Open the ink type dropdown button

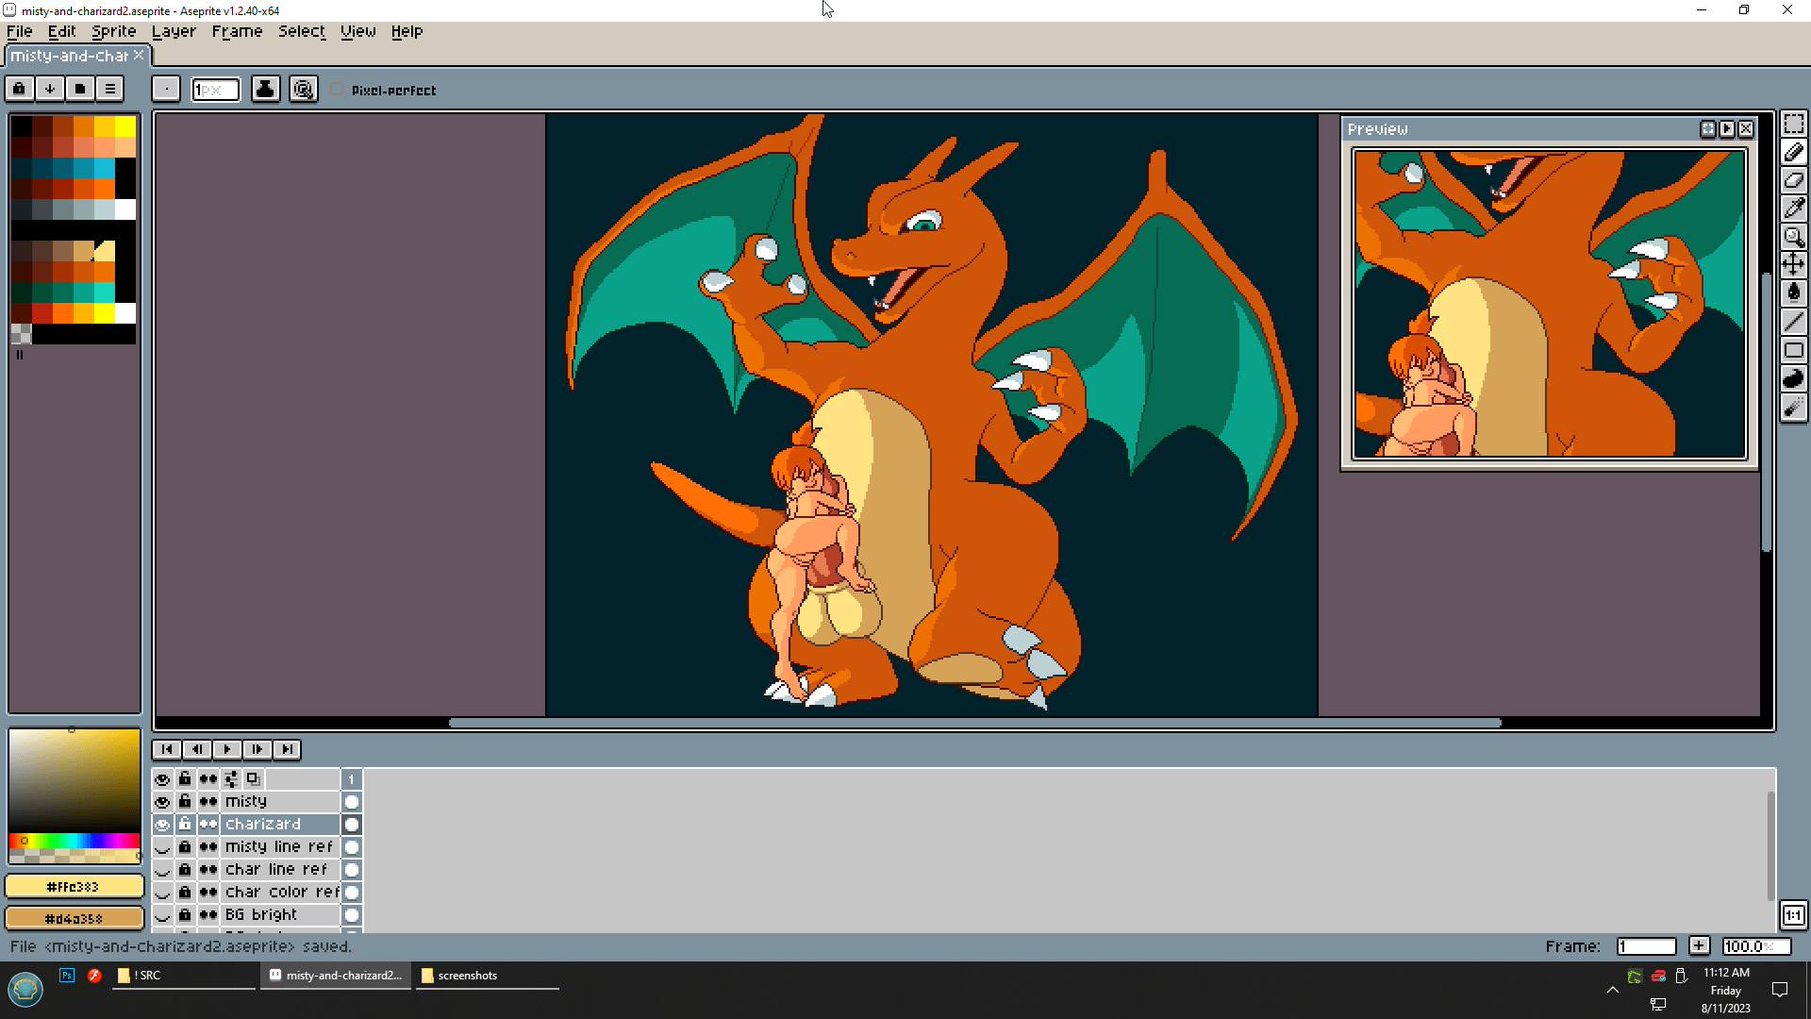[265, 89]
